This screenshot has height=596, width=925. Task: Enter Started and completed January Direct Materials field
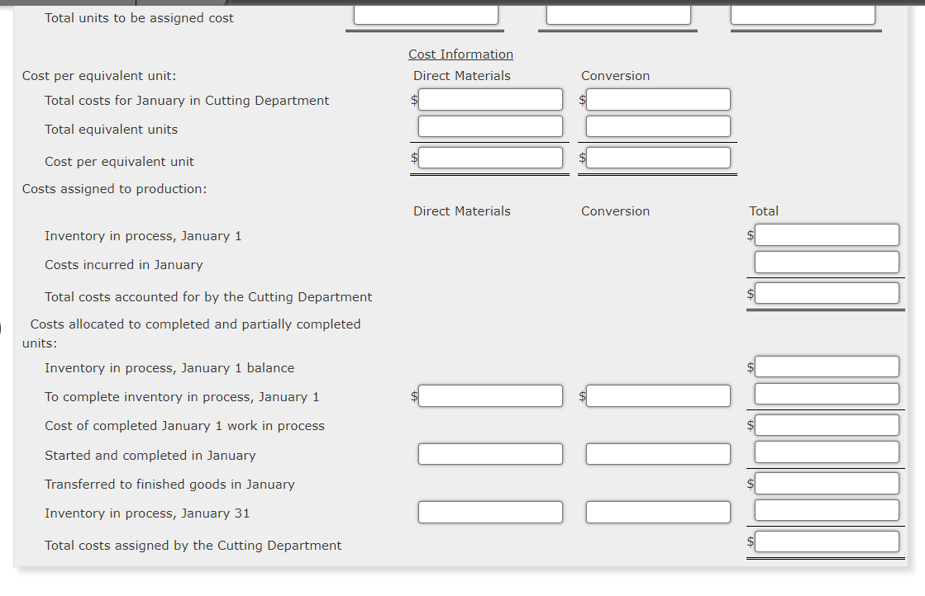(490, 453)
